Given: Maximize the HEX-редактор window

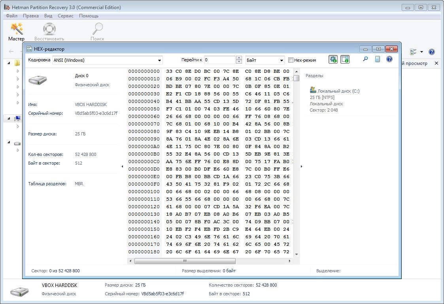Looking at the screenshot, I should (x=378, y=49).
